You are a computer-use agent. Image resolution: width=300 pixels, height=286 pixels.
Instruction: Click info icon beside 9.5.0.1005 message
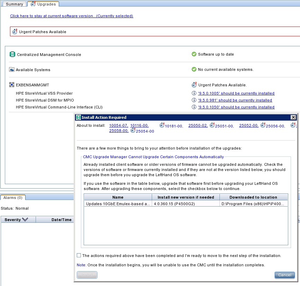coord(194,93)
